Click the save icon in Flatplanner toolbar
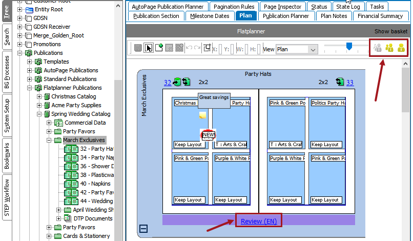Image resolution: width=413 pixels, height=241 pixels. 138,49
